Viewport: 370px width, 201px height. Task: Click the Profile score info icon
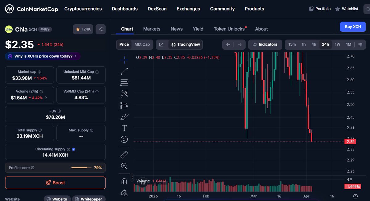tap(33, 168)
